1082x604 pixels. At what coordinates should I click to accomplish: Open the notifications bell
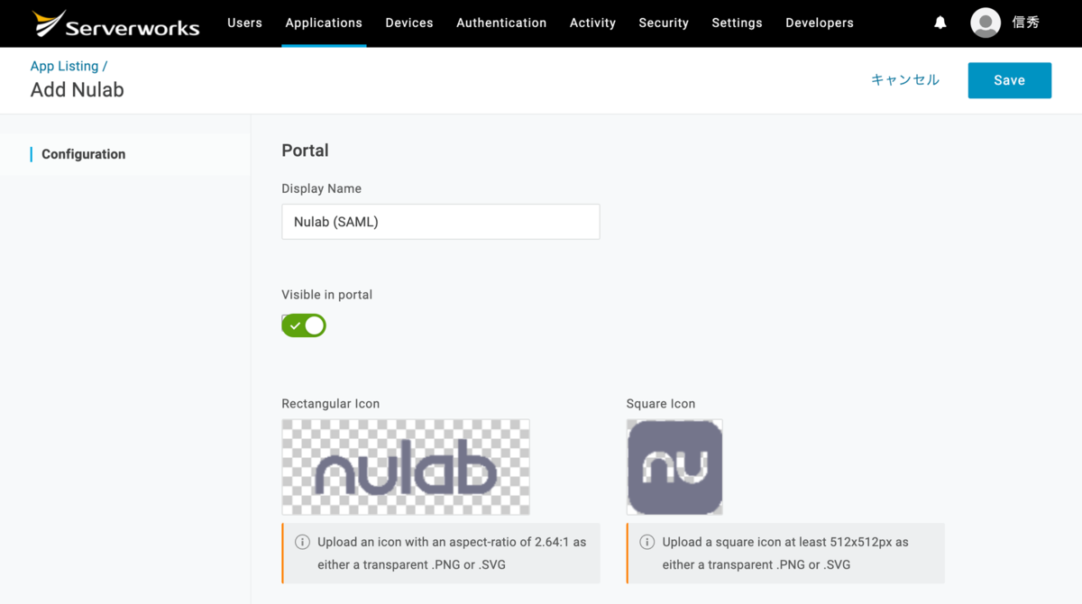click(x=940, y=23)
